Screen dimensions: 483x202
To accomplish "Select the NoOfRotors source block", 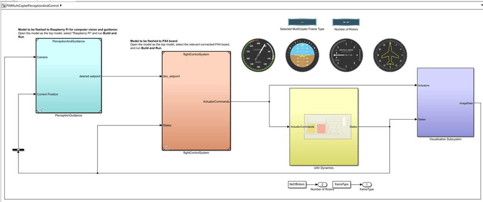I will coord(297,185).
